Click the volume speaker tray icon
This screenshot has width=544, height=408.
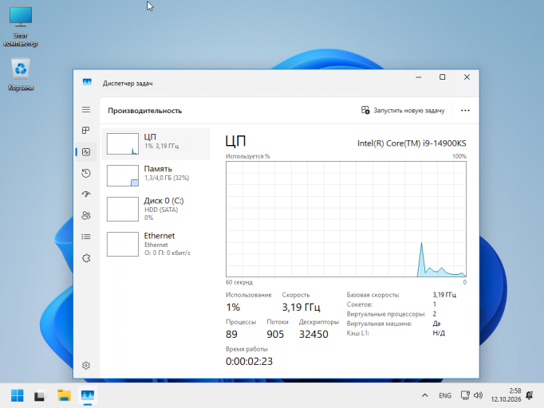pyautogui.click(x=478, y=395)
